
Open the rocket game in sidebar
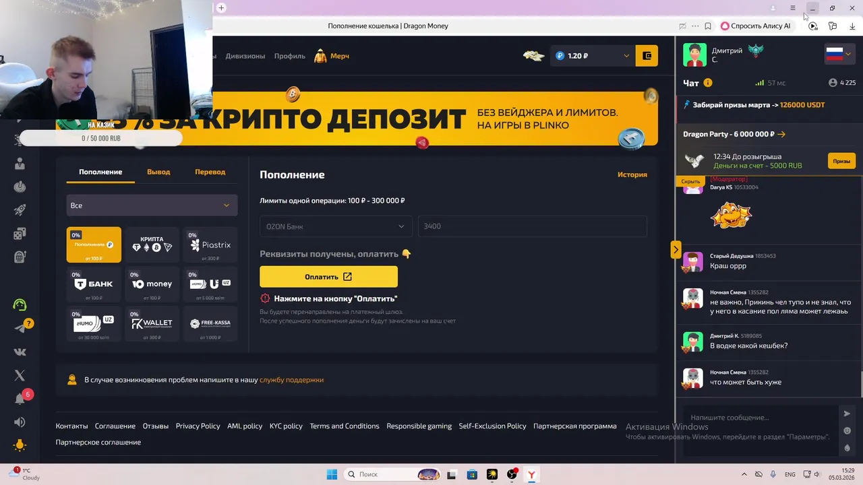tap(20, 210)
